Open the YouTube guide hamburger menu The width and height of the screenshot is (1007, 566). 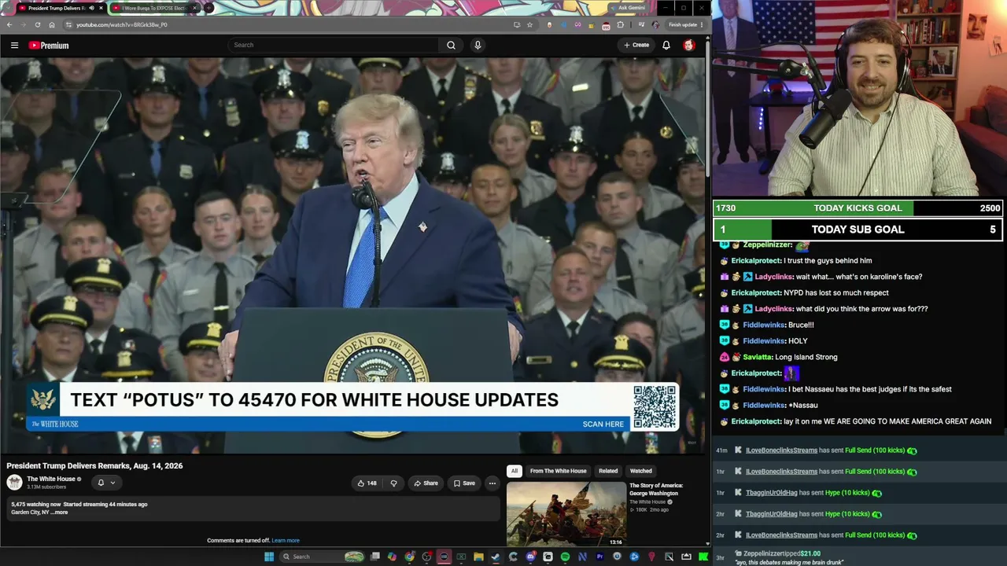[x=14, y=46]
